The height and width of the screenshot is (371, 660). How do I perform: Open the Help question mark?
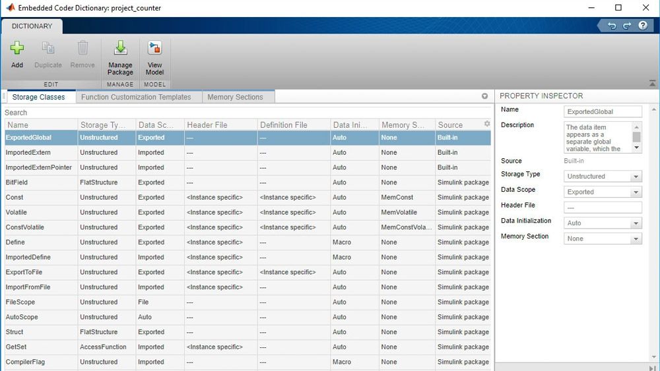[642, 26]
